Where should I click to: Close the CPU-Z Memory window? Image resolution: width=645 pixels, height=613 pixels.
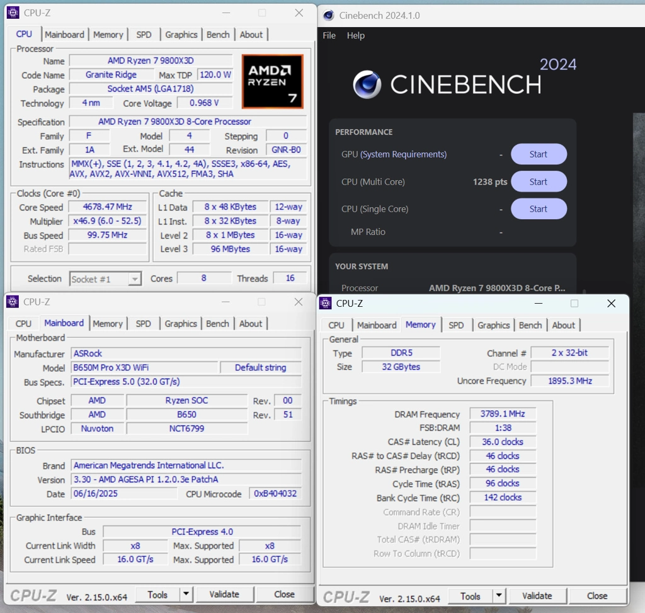(611, 304)
